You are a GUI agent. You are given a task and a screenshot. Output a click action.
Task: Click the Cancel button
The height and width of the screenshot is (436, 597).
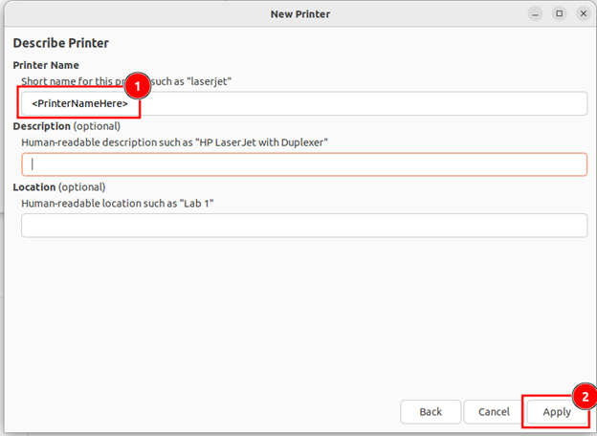click(494, 411)
